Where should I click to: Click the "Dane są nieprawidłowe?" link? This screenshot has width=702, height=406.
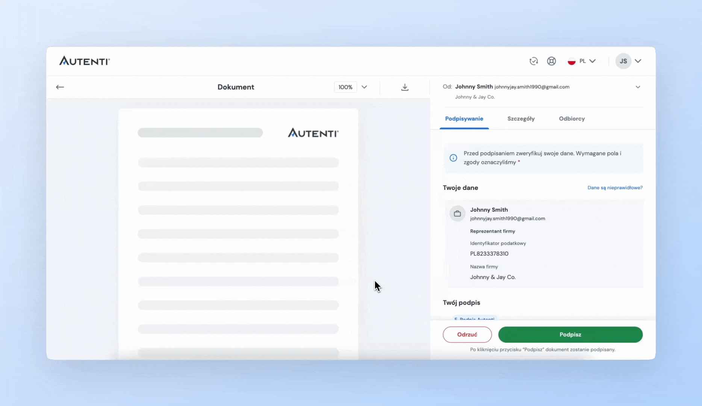(x=615, y=188)
